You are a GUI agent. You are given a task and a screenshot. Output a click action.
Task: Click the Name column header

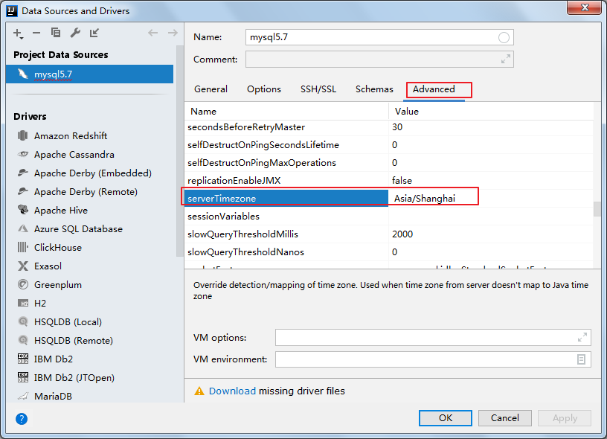(286, 111)
